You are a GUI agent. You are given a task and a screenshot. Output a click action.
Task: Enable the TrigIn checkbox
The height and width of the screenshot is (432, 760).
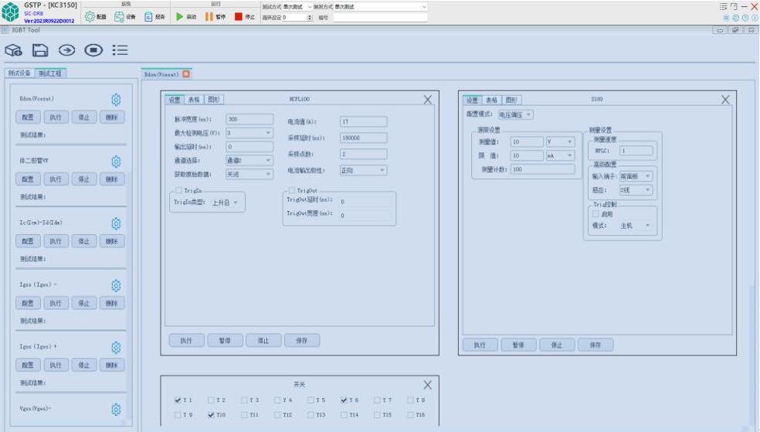click(178, 190)
